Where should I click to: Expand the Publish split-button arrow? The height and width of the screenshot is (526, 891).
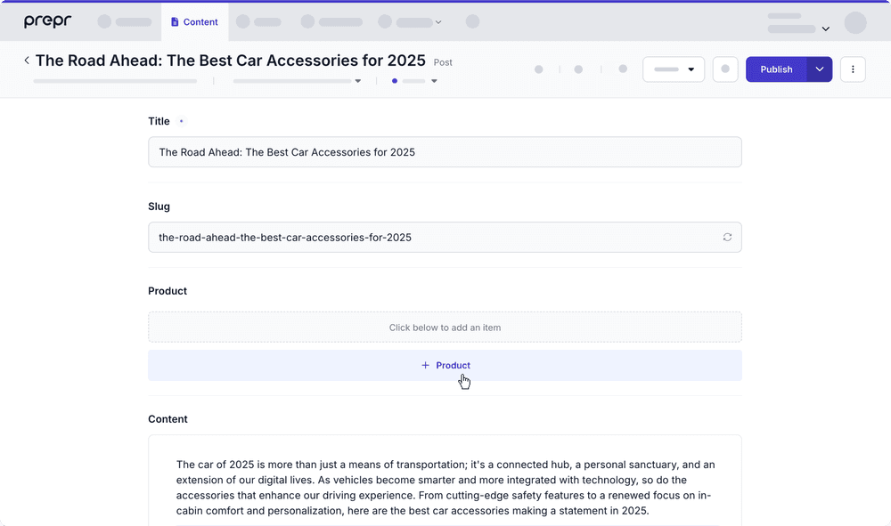coord(819,69)
